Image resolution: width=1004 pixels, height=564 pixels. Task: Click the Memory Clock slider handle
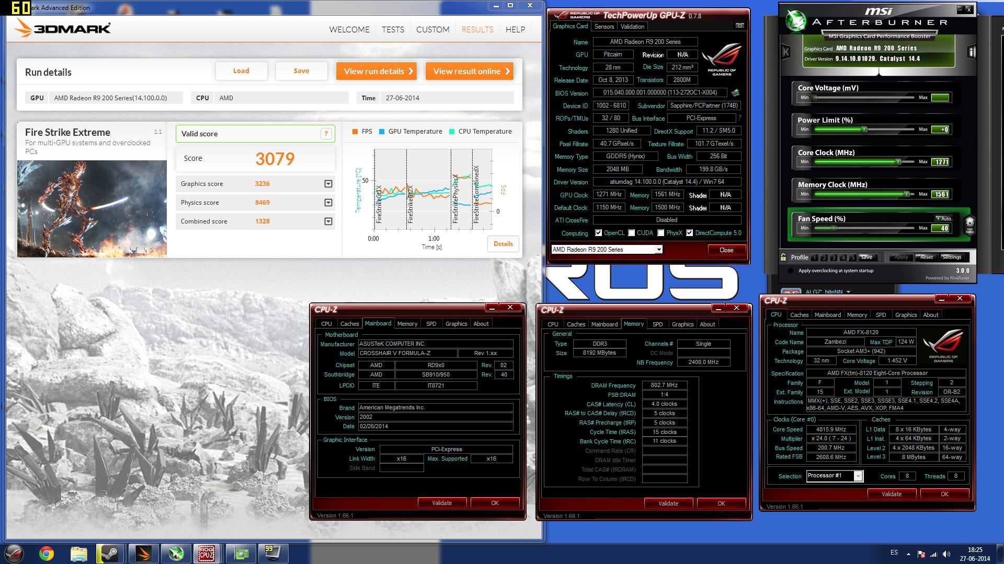906,194
